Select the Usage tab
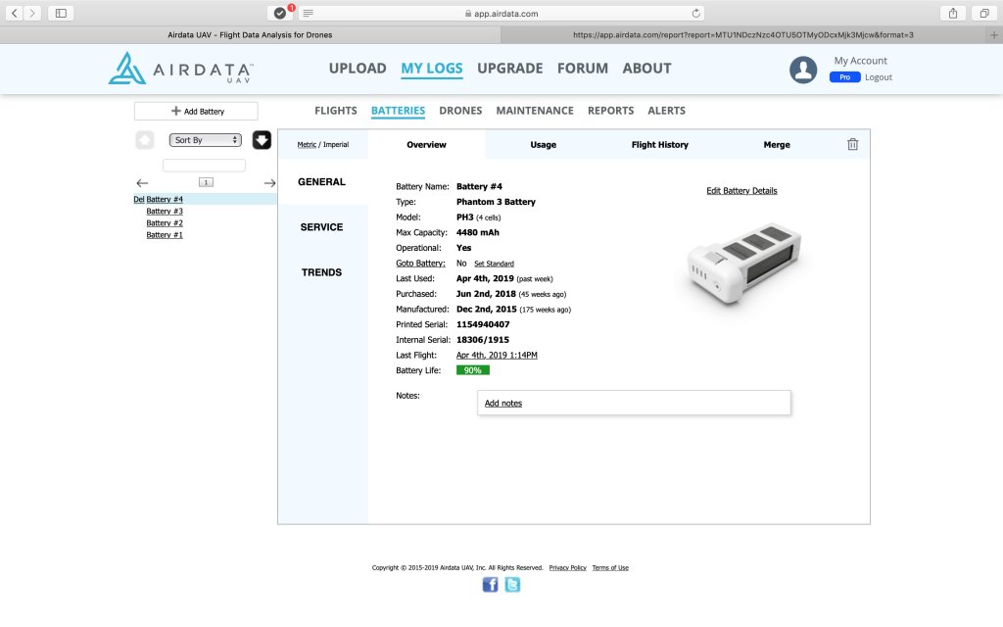 (543, 145)
